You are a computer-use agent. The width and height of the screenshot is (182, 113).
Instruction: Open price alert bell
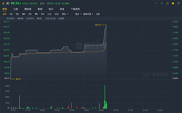click(x=162, y=3)
